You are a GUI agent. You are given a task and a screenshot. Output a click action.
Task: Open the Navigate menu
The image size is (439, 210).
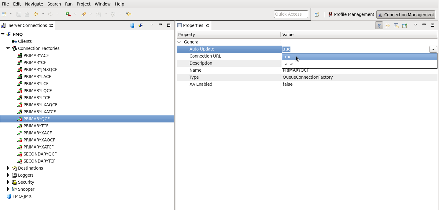[34, 4]
